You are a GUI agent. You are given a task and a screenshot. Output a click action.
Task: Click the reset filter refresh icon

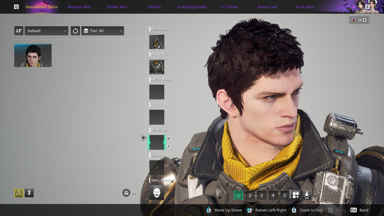coord(75,31)
